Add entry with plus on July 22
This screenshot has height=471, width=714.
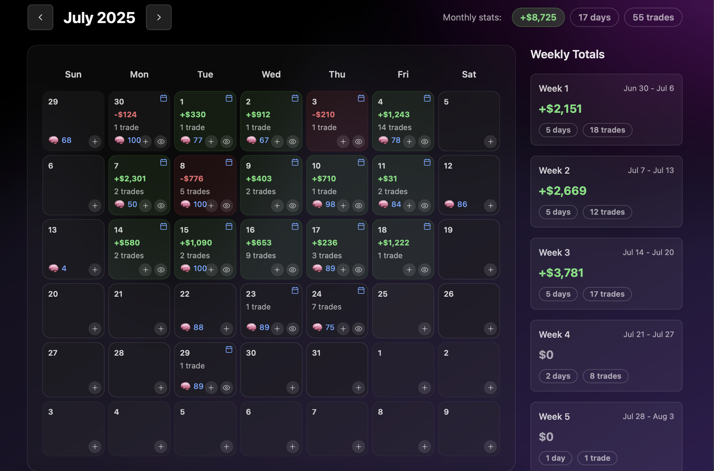(x=226, y=329)
